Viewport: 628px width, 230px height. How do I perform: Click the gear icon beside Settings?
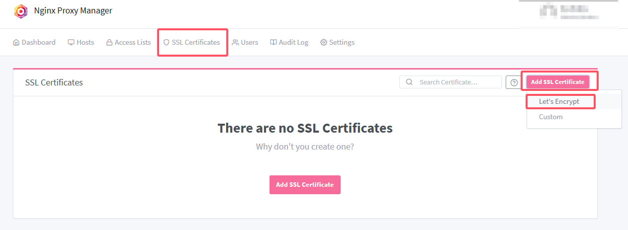click(x=324, y=43)
